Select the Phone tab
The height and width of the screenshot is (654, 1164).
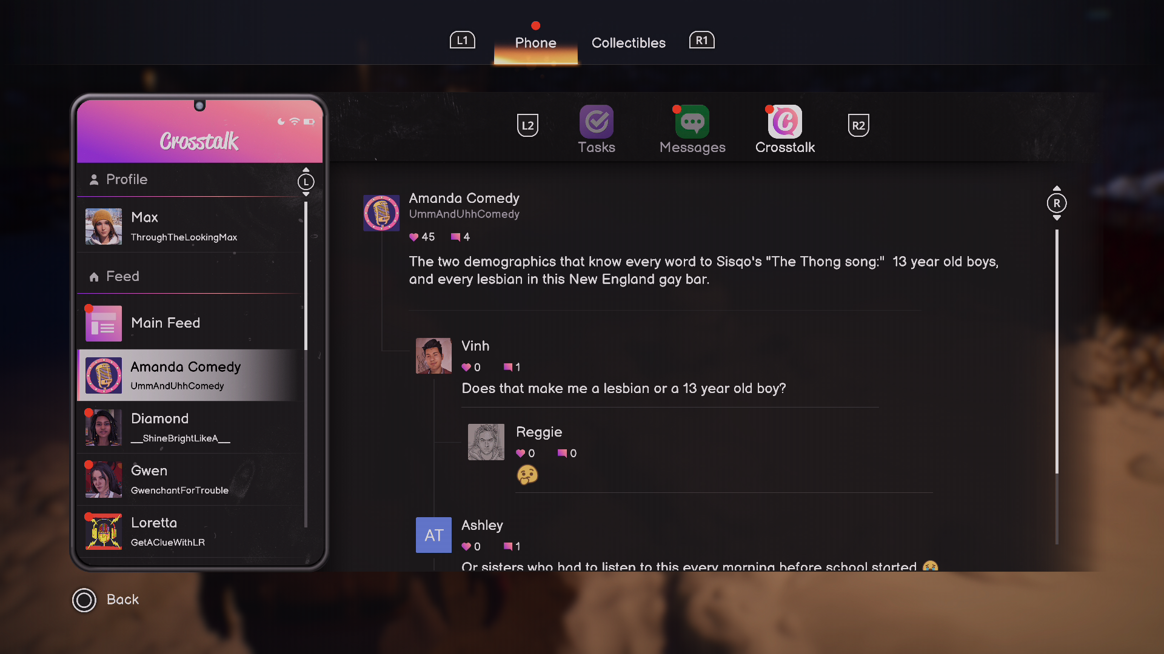click(x=535, y=43)
